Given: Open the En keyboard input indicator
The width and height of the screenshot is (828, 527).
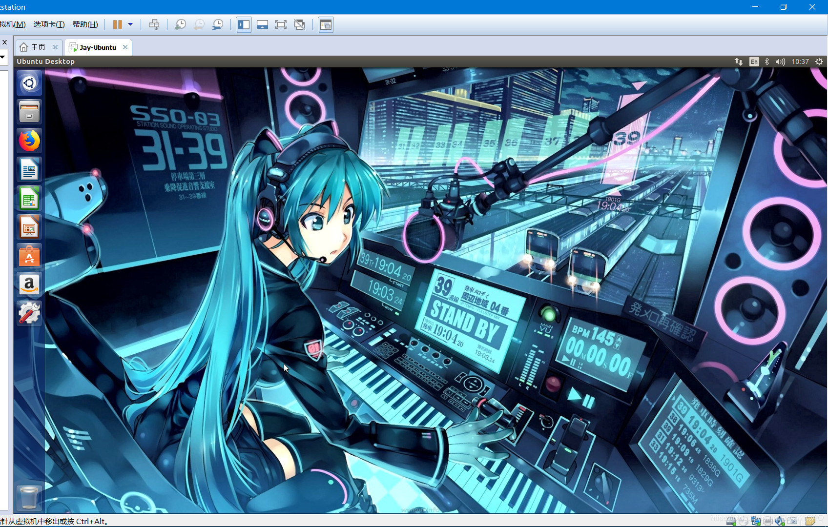Looking at the screenshot, I should (754, 61).
